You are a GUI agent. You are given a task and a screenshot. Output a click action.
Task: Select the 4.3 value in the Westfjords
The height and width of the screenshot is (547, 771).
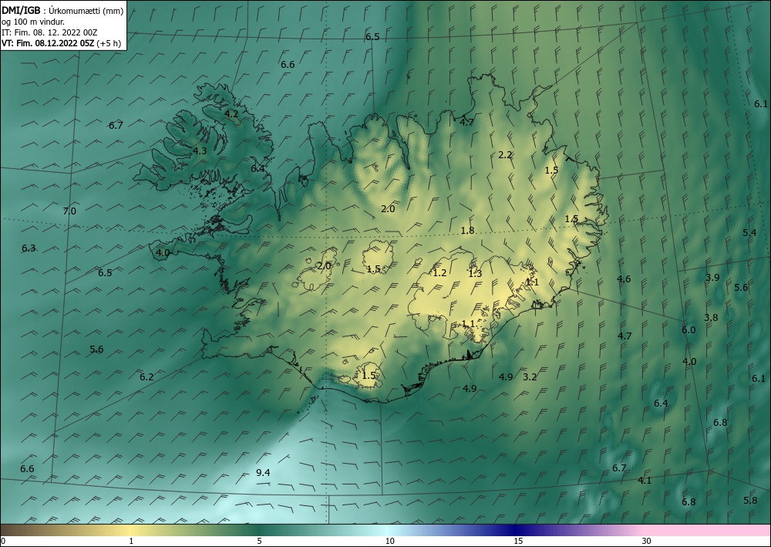200,151
